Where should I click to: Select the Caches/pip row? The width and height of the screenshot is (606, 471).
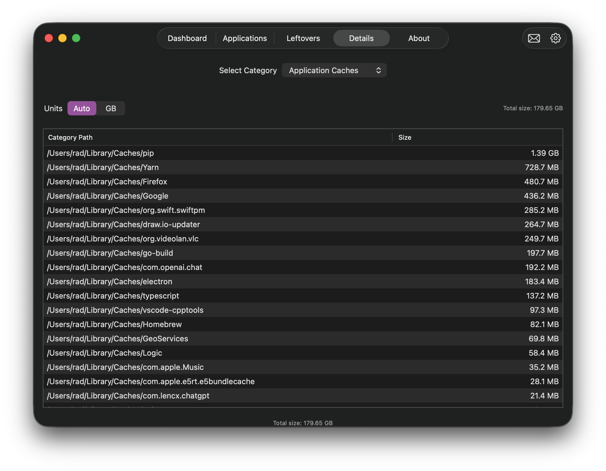click(303, 153)
